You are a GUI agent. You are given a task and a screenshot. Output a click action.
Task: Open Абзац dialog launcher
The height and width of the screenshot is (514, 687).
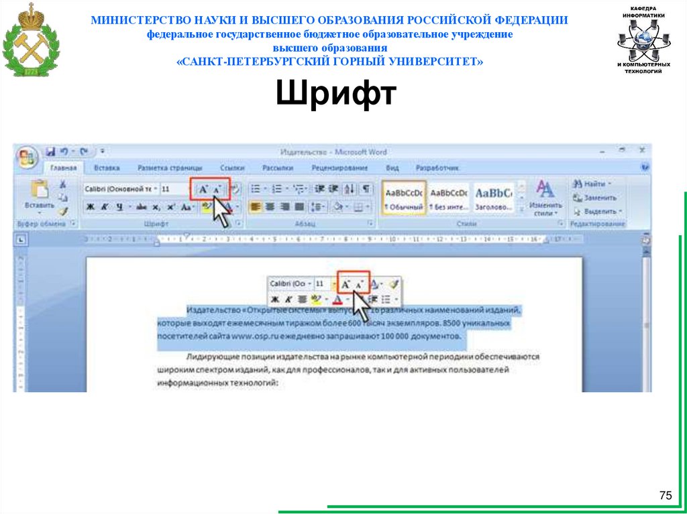pyautogui.click(x=370, y=224)
